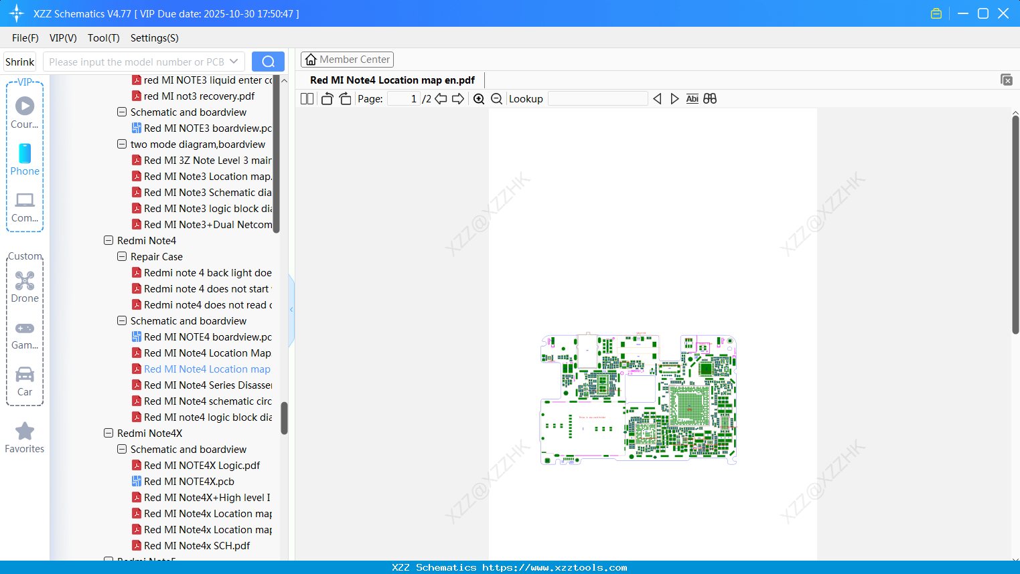Screen dimensions: 1020x574
Task: Close the document tab panel icon
Action: coord(1007,80)
